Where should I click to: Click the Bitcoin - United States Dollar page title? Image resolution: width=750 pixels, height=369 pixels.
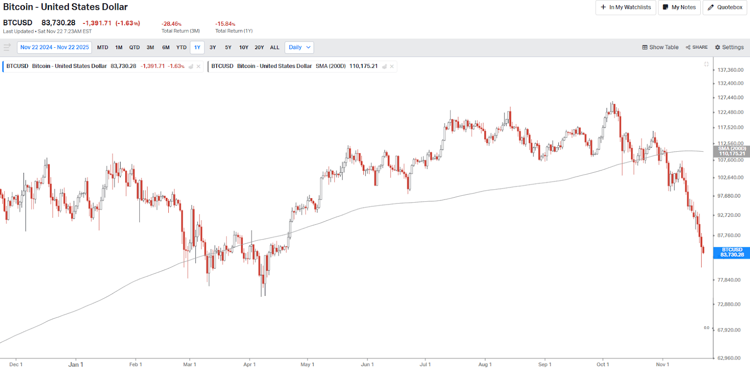tap(66, 7)
